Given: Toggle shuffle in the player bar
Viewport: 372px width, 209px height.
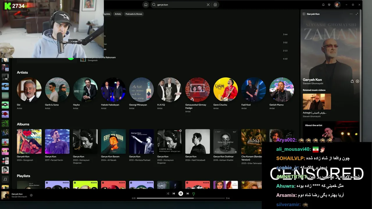Looking at the screenshot, I should [168, 194].
